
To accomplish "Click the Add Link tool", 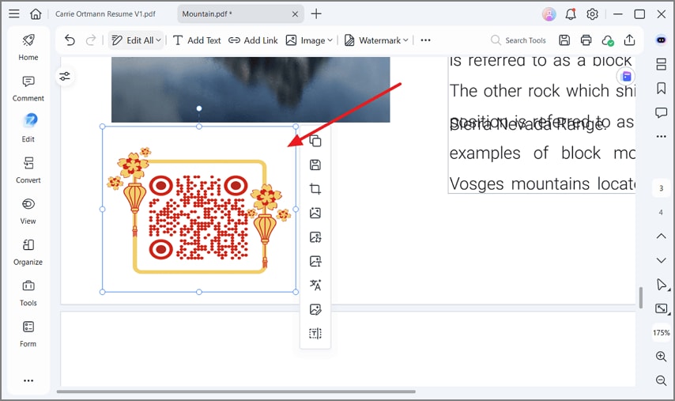I will click(253, 40).
